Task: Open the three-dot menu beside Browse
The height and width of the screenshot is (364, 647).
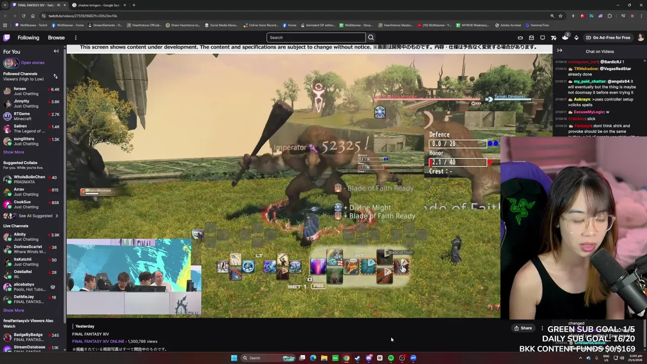Action: click(x=76, y=37)
